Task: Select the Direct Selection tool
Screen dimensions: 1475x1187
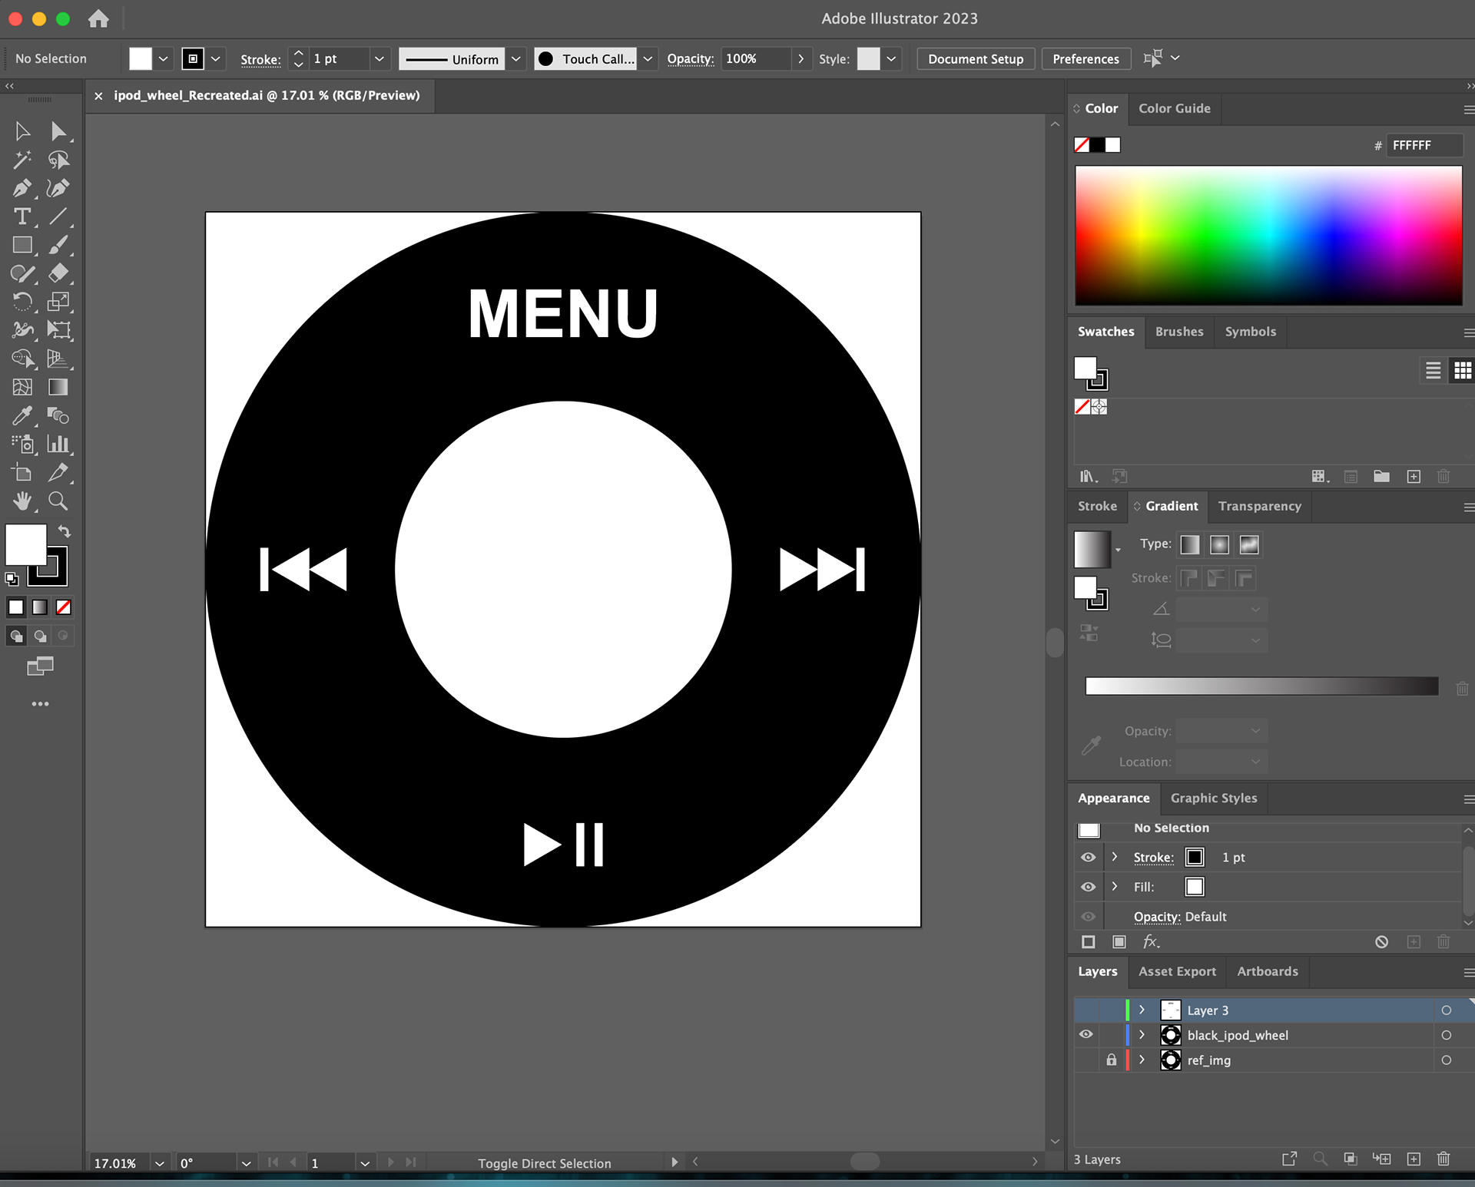Action: coord(58,131)
